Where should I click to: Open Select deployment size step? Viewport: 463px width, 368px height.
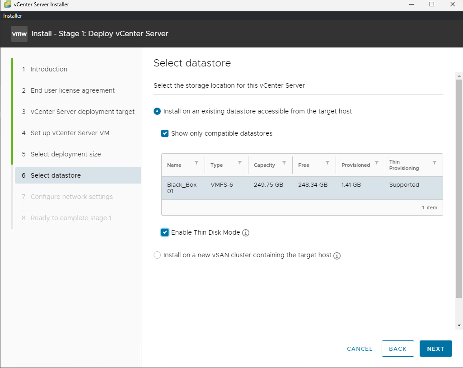click(65, 154)
